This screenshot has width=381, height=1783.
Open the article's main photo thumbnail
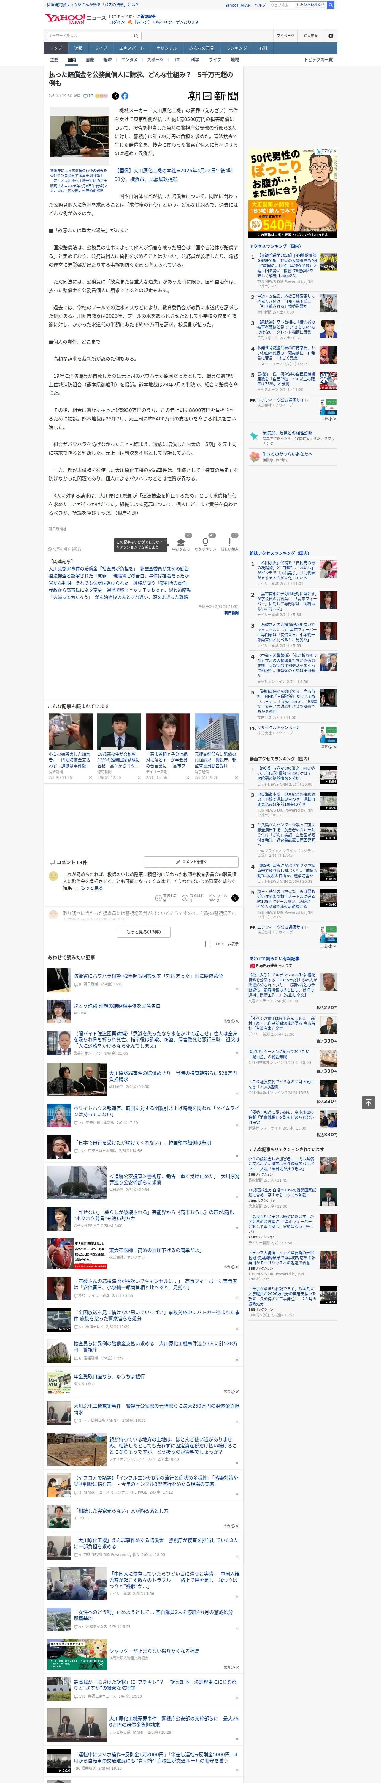click(80, 136)
